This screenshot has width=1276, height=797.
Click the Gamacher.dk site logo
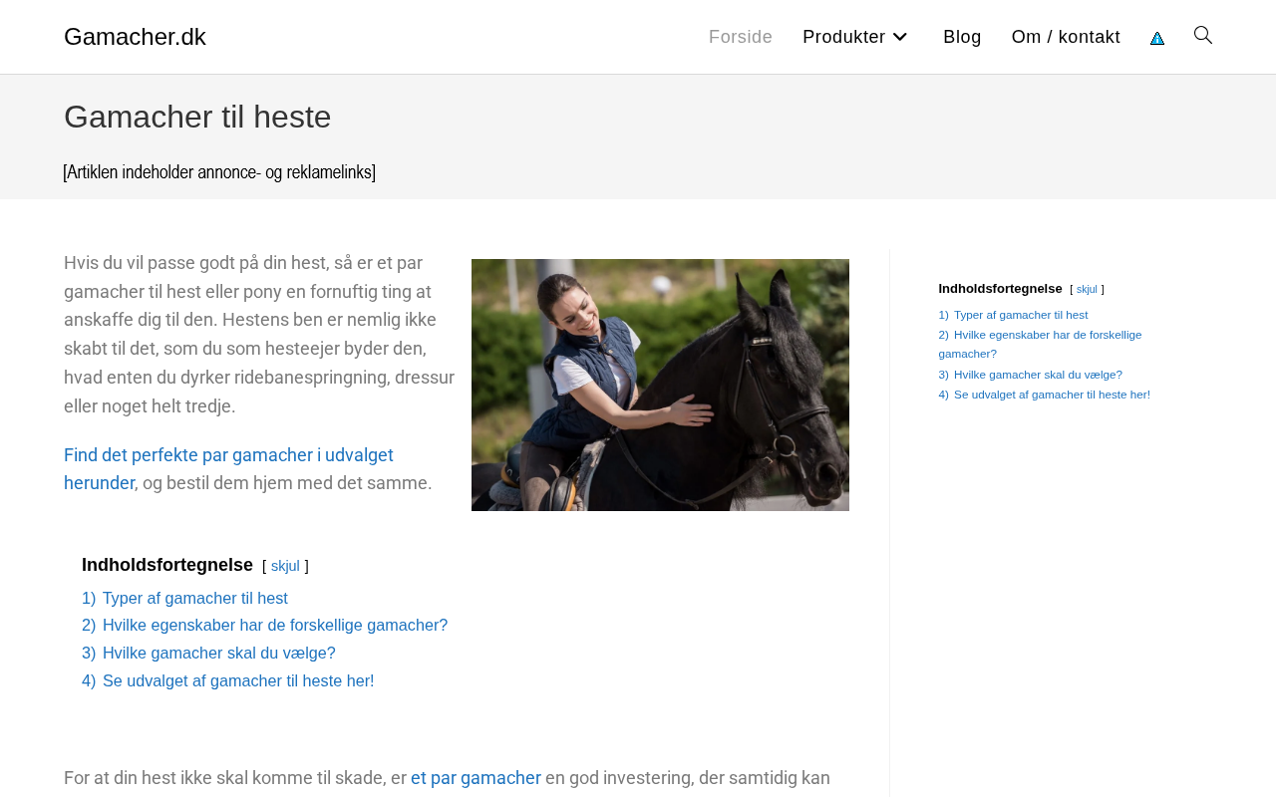(x=135, y=37)
